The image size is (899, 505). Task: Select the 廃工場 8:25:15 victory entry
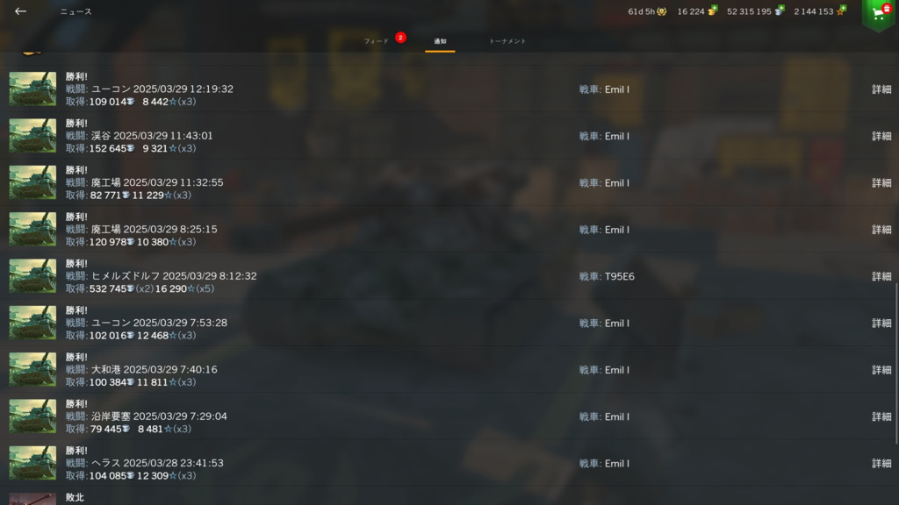click(449, 229)
